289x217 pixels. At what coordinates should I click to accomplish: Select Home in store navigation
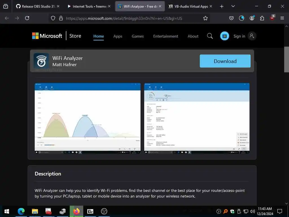98,36
